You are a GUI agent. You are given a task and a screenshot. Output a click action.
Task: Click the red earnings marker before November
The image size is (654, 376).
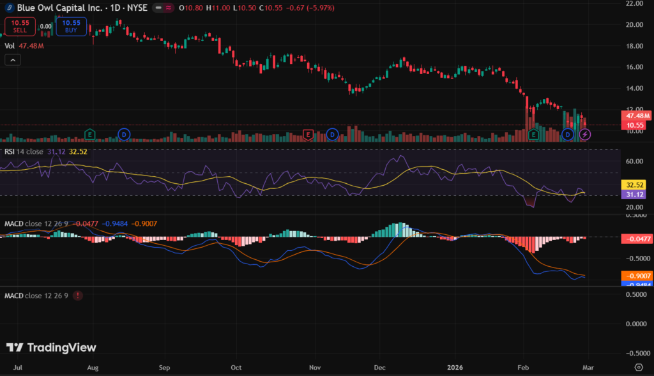click(308, 134)
